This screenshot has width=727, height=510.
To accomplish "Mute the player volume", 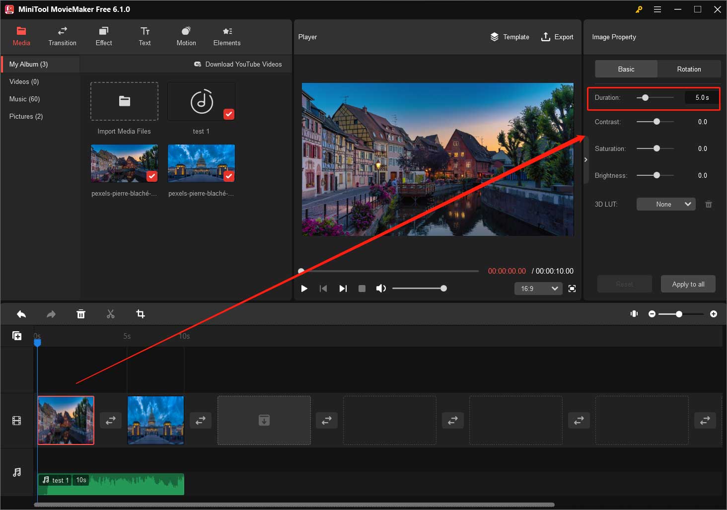I will point(381,289).
